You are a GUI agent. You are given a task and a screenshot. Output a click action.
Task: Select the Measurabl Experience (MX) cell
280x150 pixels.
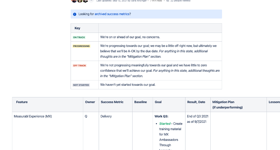(48, 131)
